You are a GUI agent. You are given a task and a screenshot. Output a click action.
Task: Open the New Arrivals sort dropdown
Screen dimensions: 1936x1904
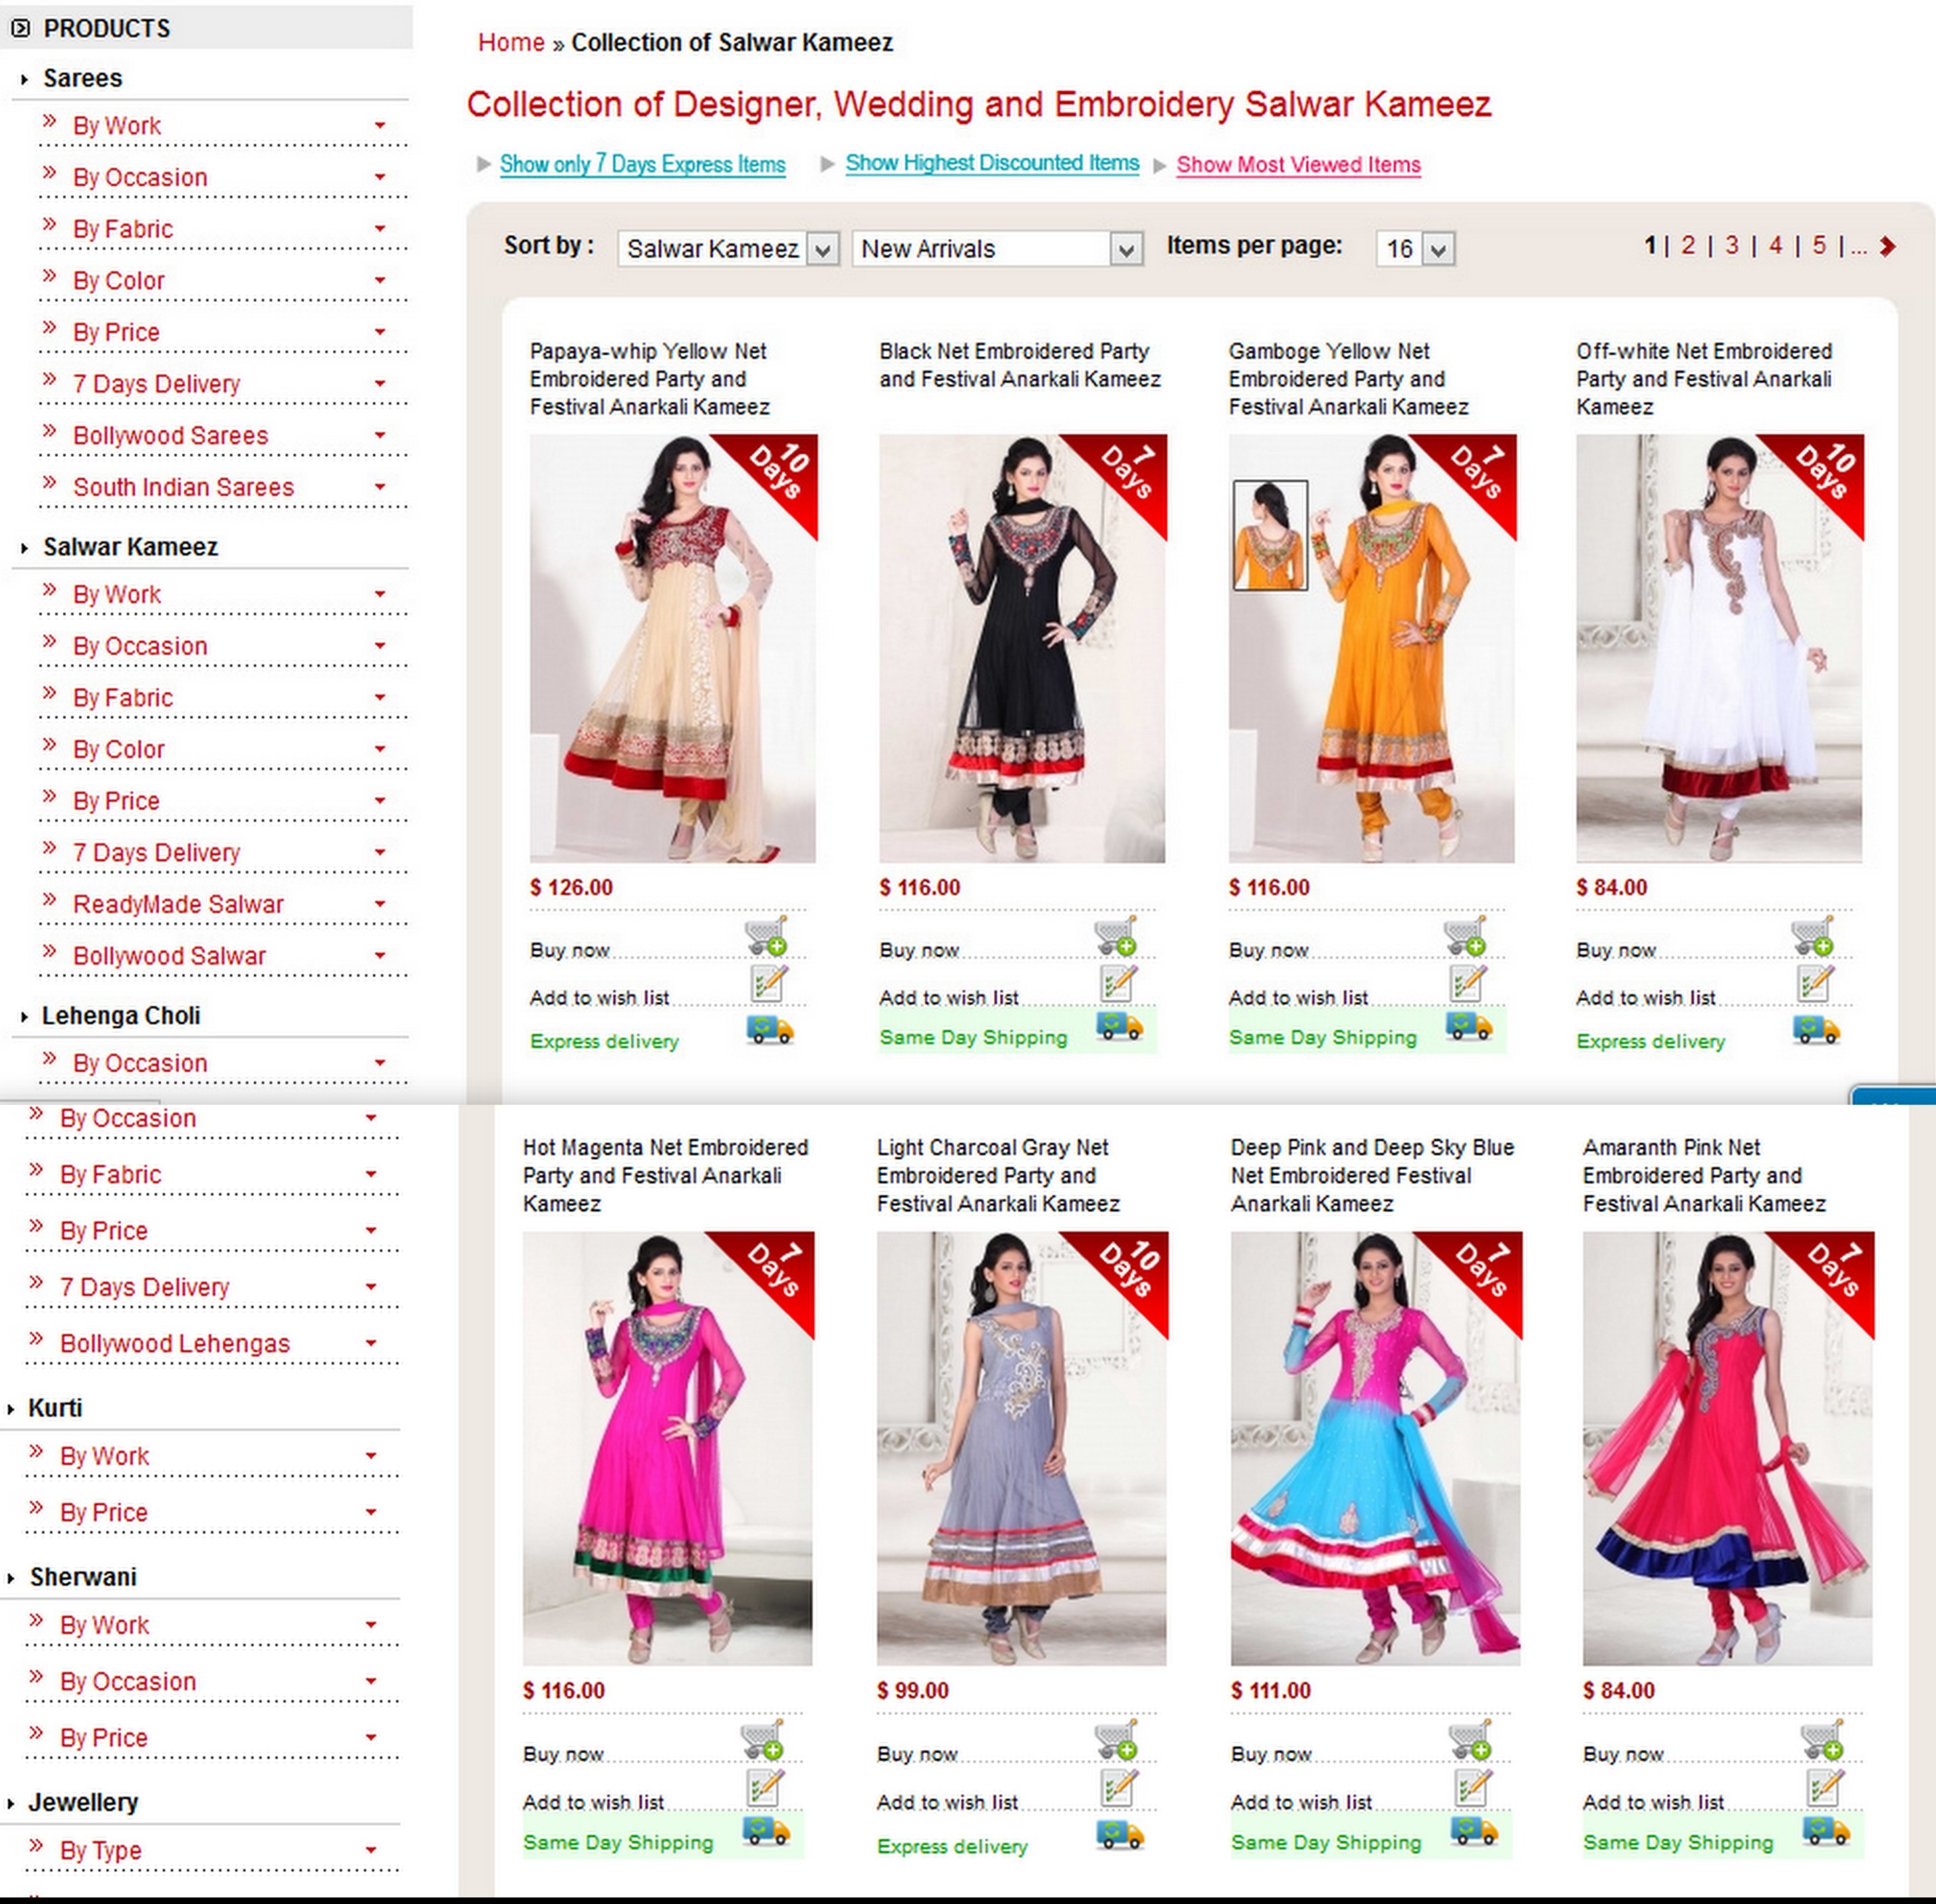point(998,249)
